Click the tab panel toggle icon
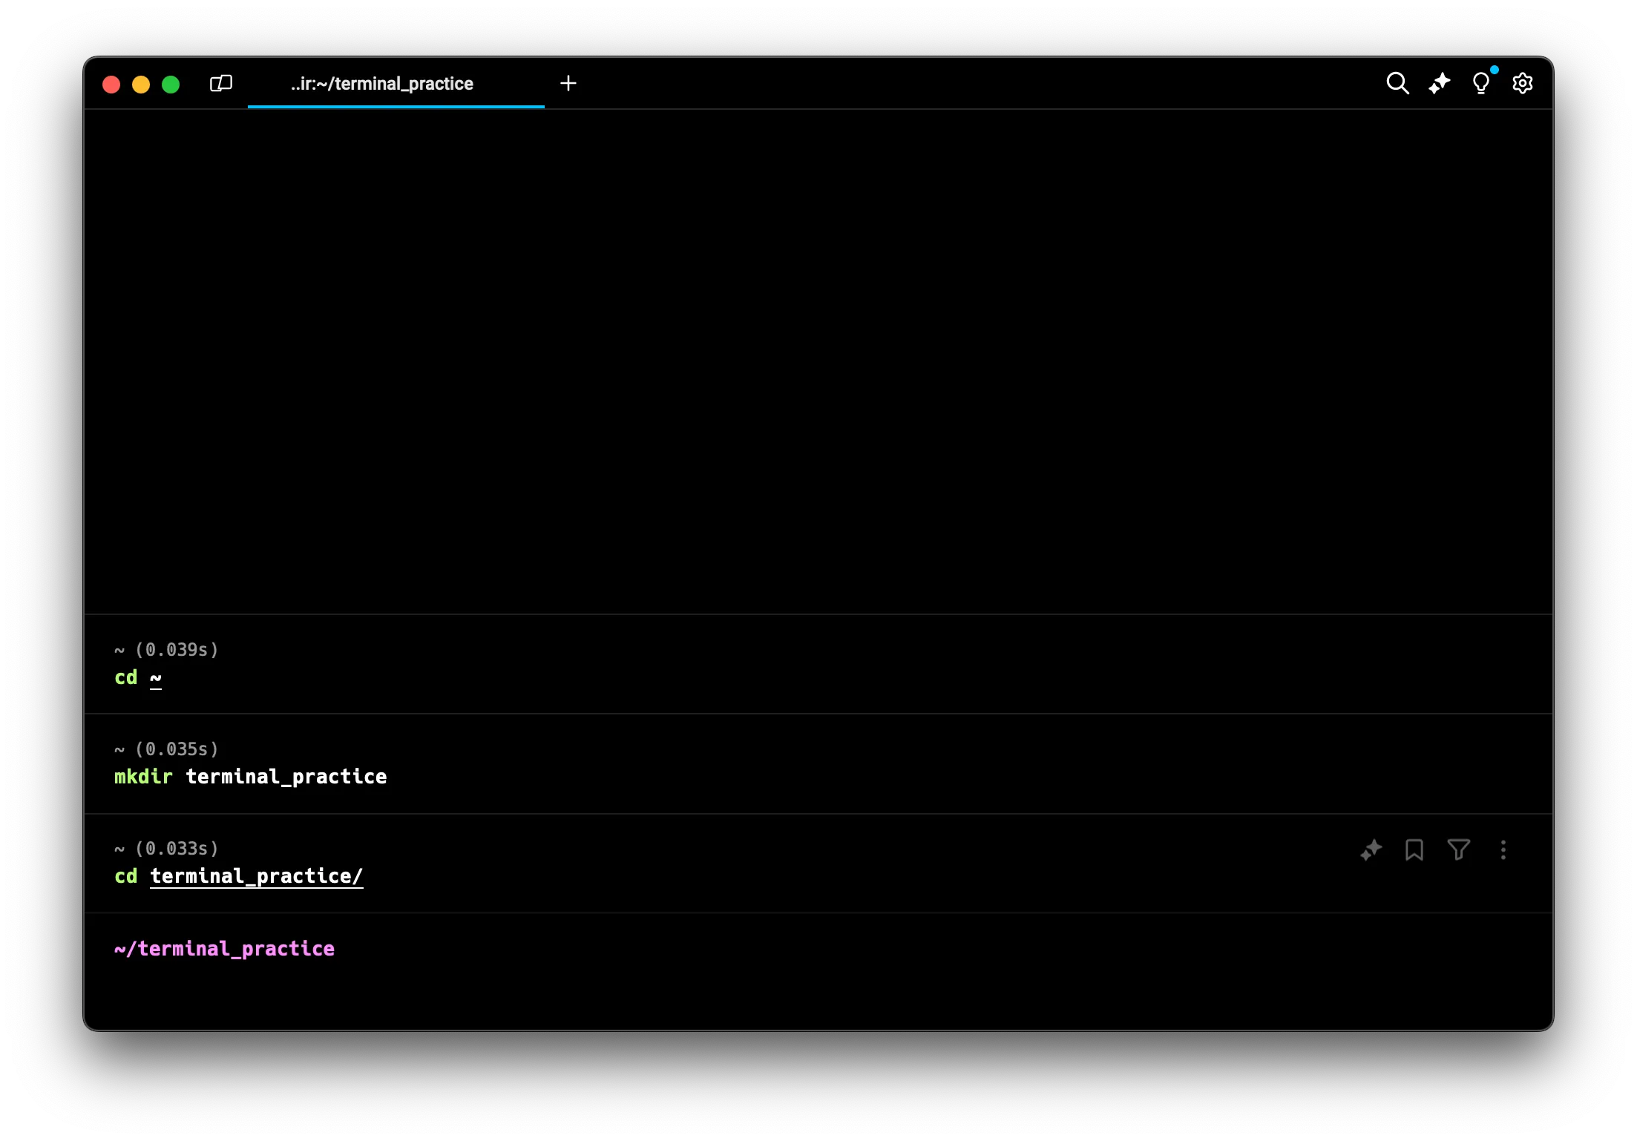This screenshot has height=1141, width=1637. click(221, 83)
